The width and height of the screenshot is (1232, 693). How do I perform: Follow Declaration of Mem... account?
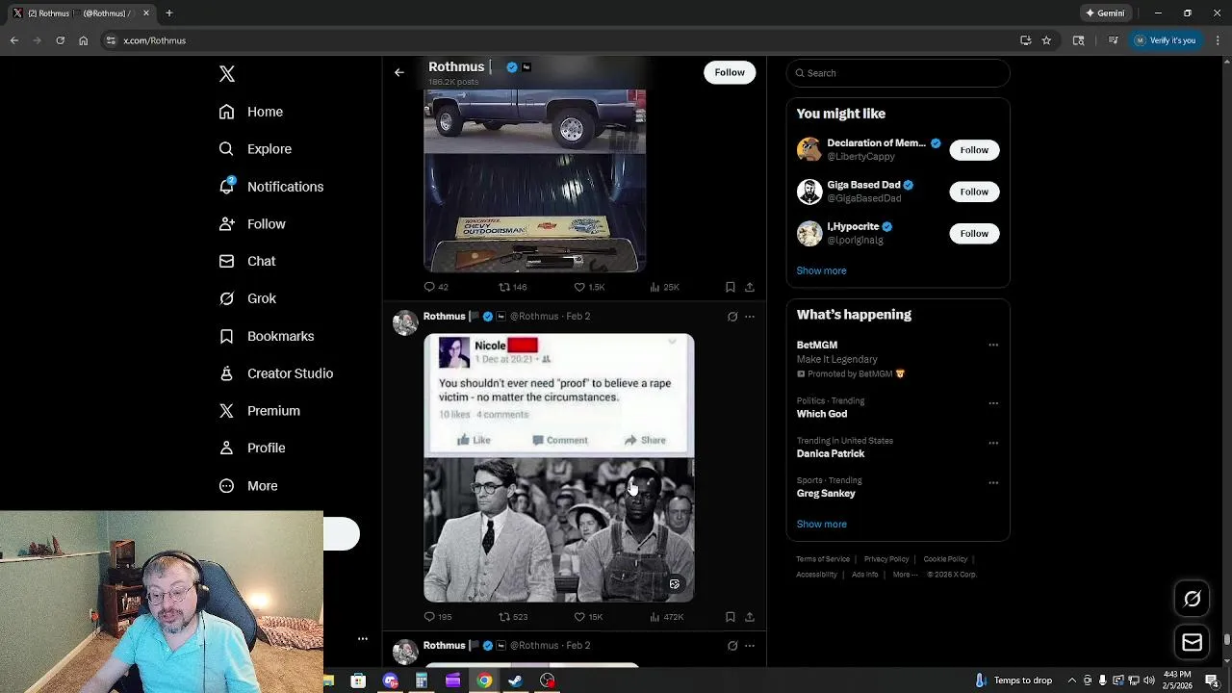[974, 150]
